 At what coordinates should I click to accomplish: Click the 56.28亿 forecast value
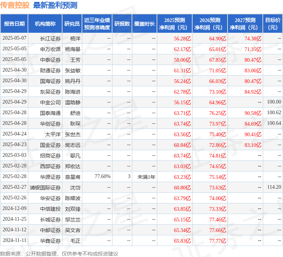tap(182, 39)
